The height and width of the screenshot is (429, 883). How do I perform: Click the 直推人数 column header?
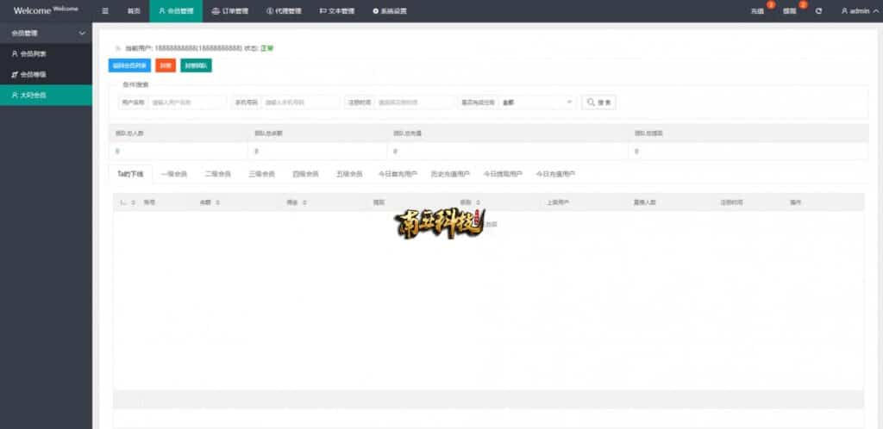645,202
